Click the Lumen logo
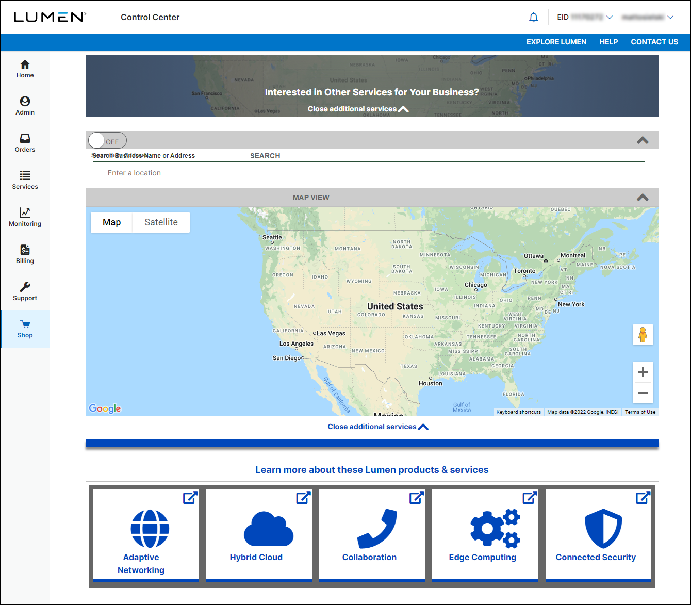 tap(50, 17)
